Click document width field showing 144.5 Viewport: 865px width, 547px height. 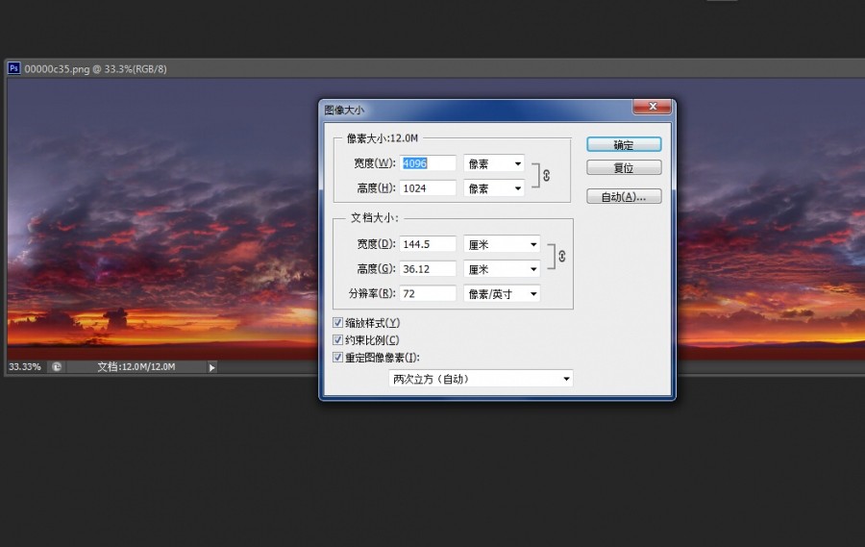428,244
